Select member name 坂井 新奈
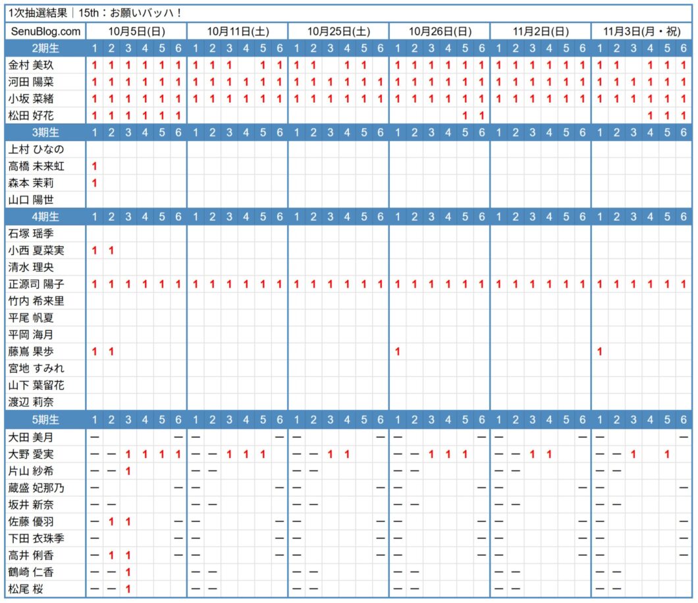Viewport: 698px width, 603px height. (x=31, y=505)
